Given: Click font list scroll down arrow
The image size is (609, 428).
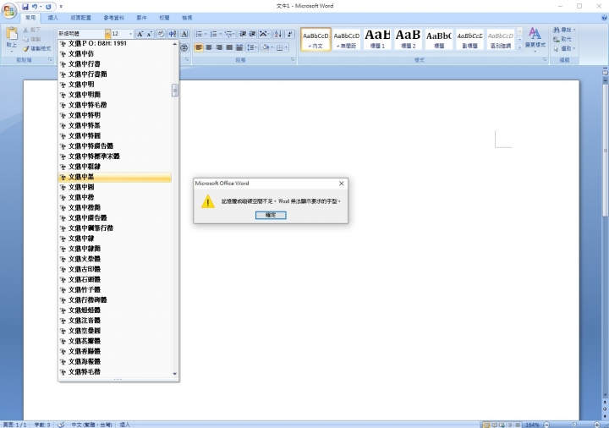Looking at the screenshot, I should [175, 374].
